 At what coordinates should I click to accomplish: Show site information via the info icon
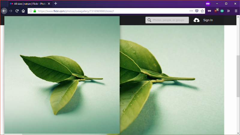[x=31, y=11]
